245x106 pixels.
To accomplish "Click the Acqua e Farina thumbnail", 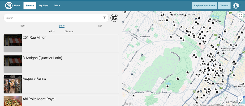I will (x=13, y=84).
